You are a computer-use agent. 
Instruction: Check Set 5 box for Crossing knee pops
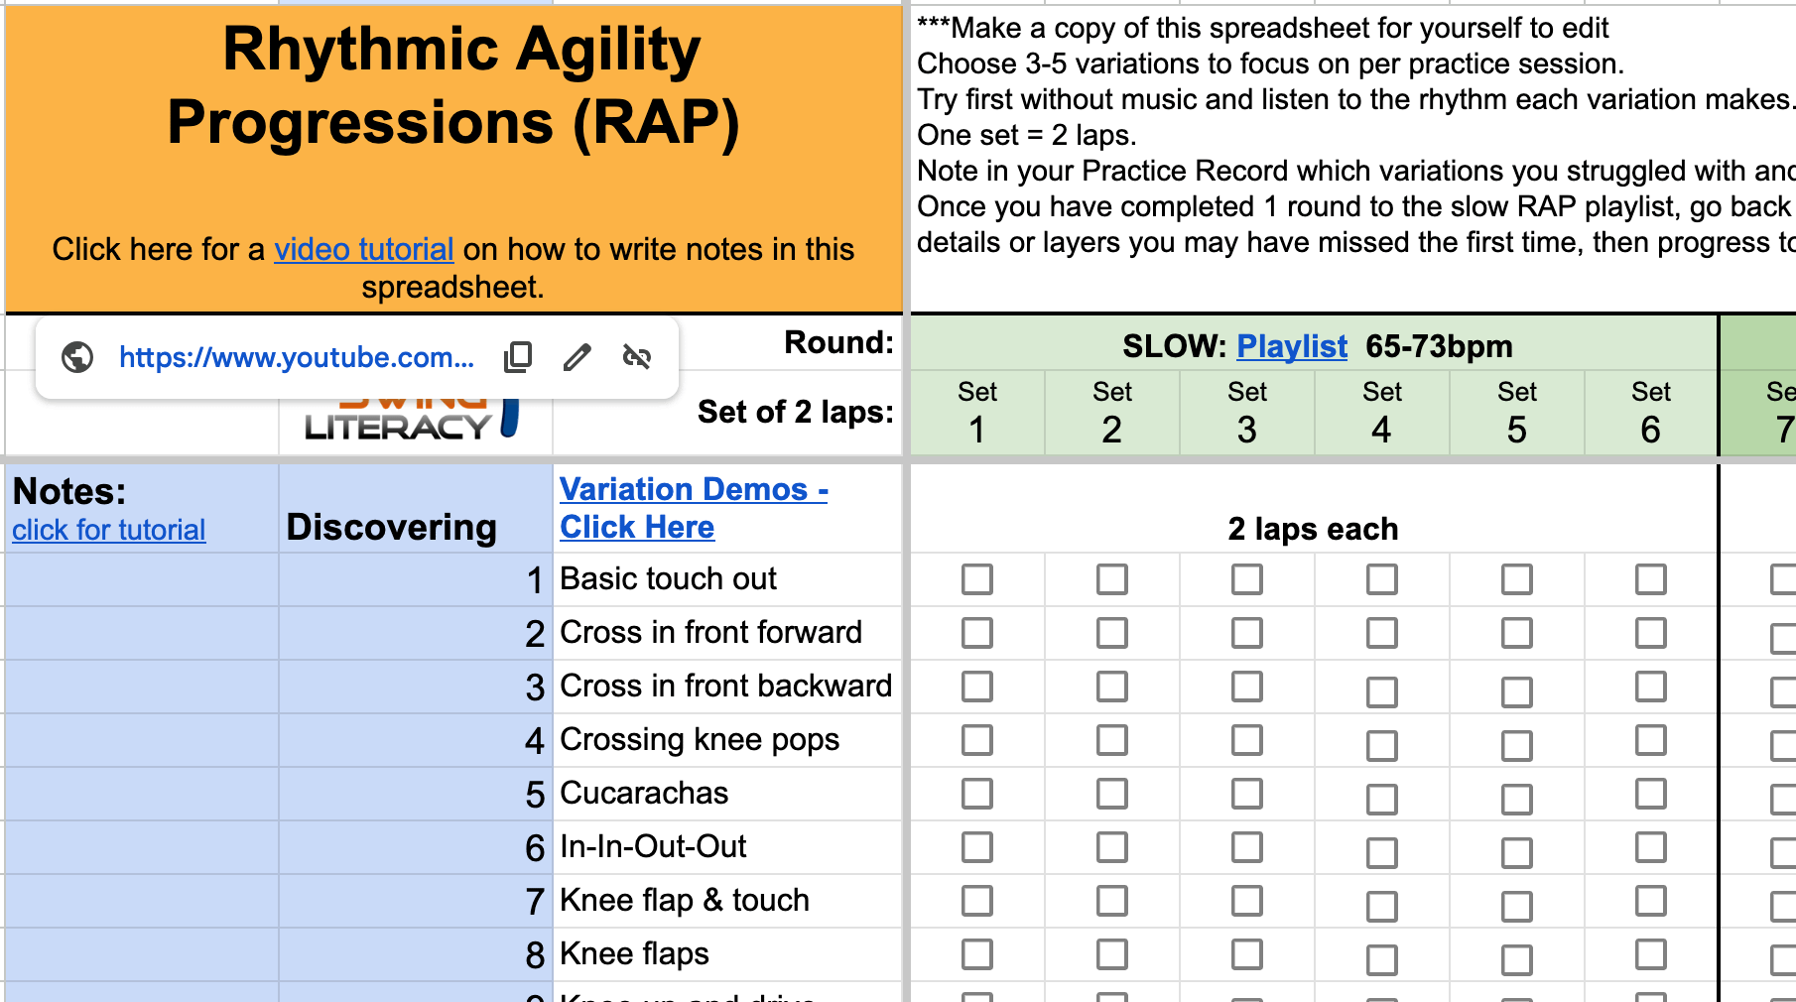click(1516, 744)
